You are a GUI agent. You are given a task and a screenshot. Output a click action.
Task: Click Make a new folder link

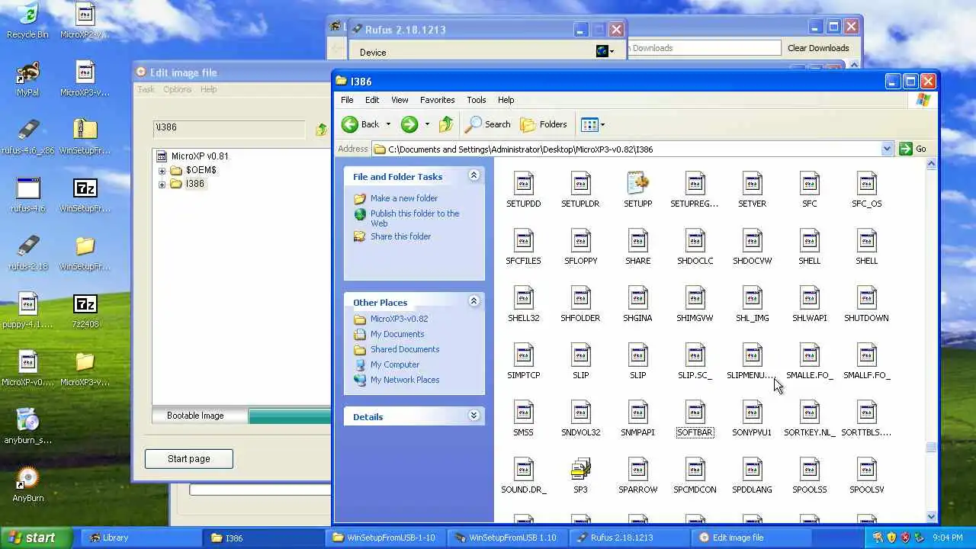coord(404,198)
